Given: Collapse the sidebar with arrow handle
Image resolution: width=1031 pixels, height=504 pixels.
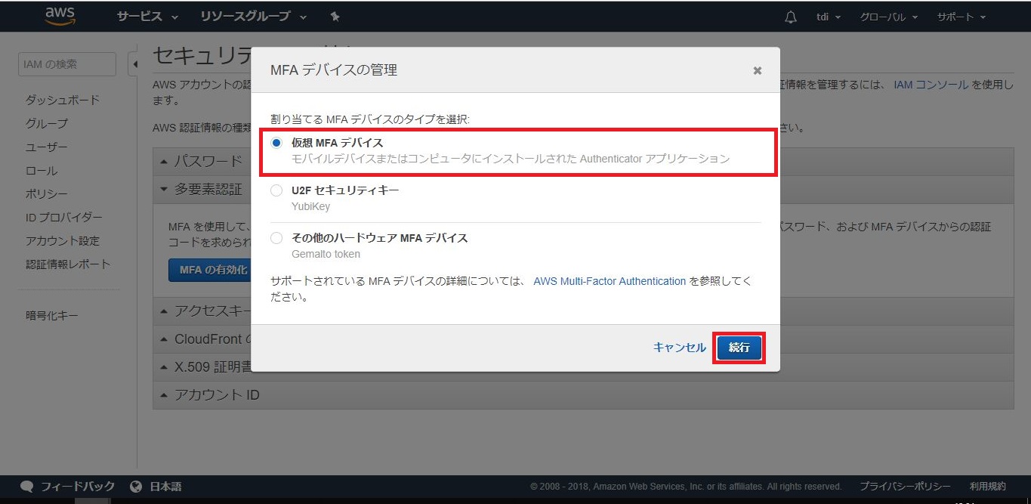Looking at the screenshot, I should click(134, 64).
